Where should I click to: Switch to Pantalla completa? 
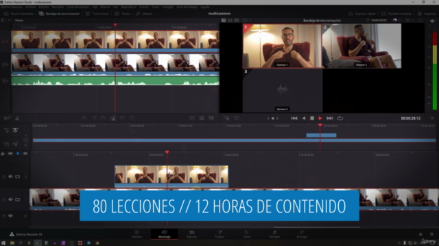pos(396,14)
